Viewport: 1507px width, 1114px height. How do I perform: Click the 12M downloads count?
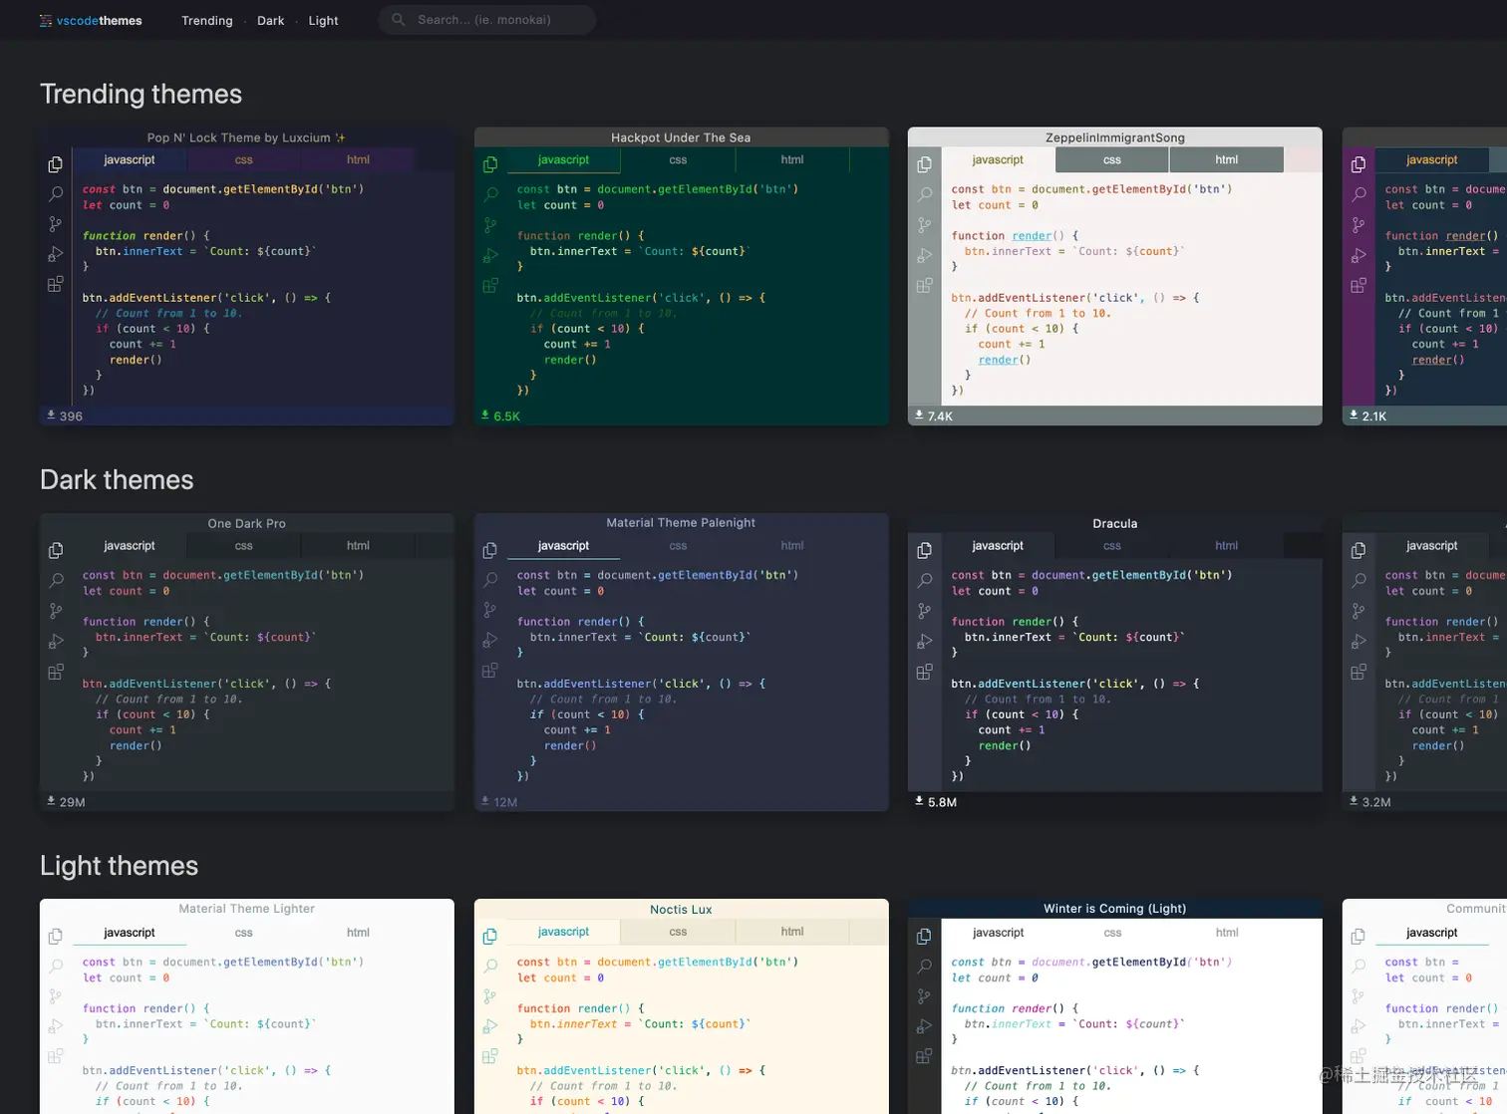coord(499,801)
